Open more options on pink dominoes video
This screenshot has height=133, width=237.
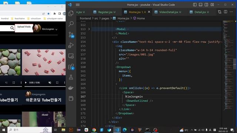64,82
